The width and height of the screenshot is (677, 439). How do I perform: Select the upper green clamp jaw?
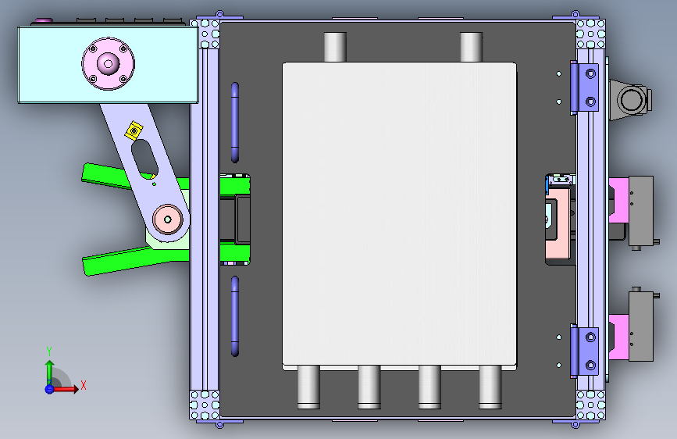click(x=105, y=176)
